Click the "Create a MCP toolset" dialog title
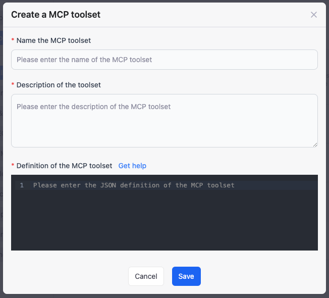Screen dimensions: 329x298 click(x=56, y=15)
